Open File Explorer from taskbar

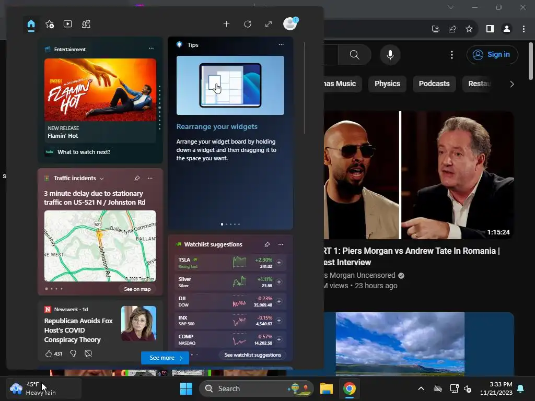pyautogui.click(x=326, y=388)
